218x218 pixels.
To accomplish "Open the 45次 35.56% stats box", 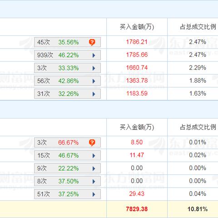I will pos(67,42).
